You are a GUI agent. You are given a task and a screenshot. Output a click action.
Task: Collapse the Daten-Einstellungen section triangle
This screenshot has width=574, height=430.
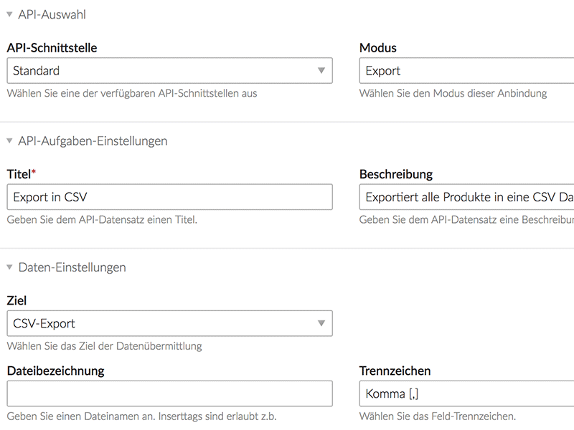click(x=10, y=267)
